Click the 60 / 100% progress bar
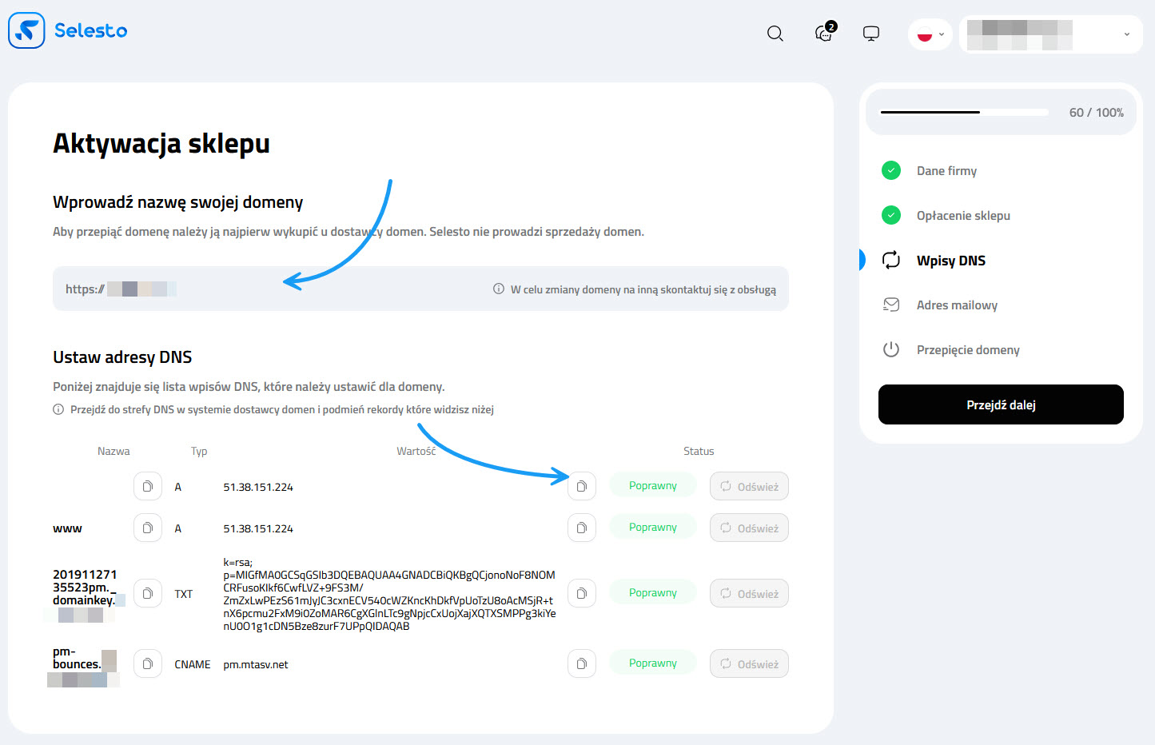This screenshot has width=1155, height=745. 964,113
